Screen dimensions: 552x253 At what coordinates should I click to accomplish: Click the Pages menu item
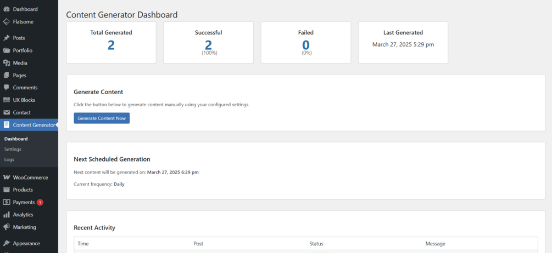point(19,75)
